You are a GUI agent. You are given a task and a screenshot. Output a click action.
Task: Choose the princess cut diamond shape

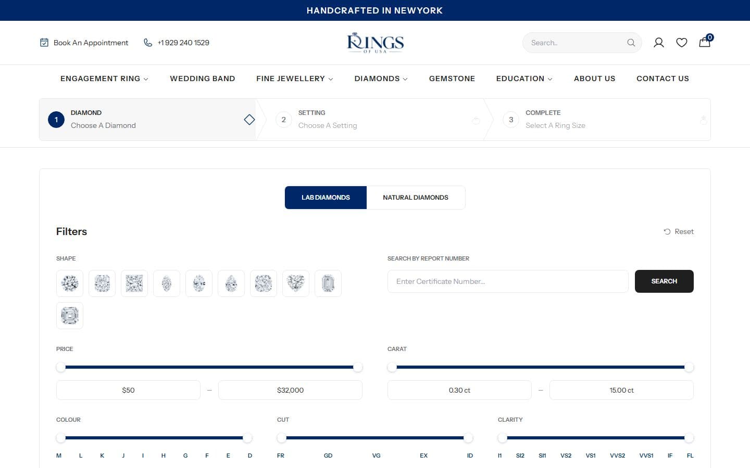click(134, 283)
